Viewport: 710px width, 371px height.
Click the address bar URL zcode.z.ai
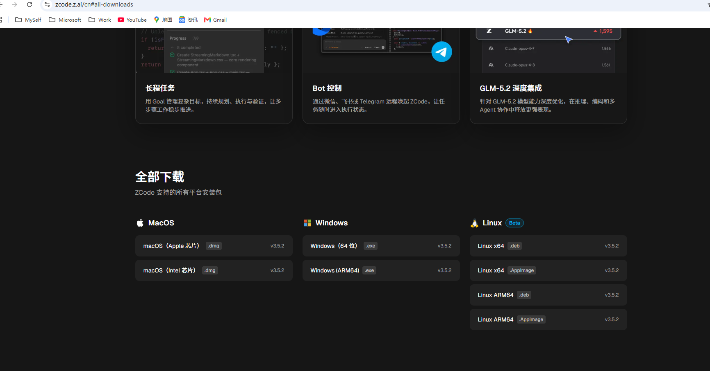pyautogui.click(x=94, y=4)
